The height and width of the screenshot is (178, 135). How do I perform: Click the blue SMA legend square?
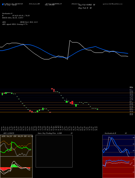(3, 4)
